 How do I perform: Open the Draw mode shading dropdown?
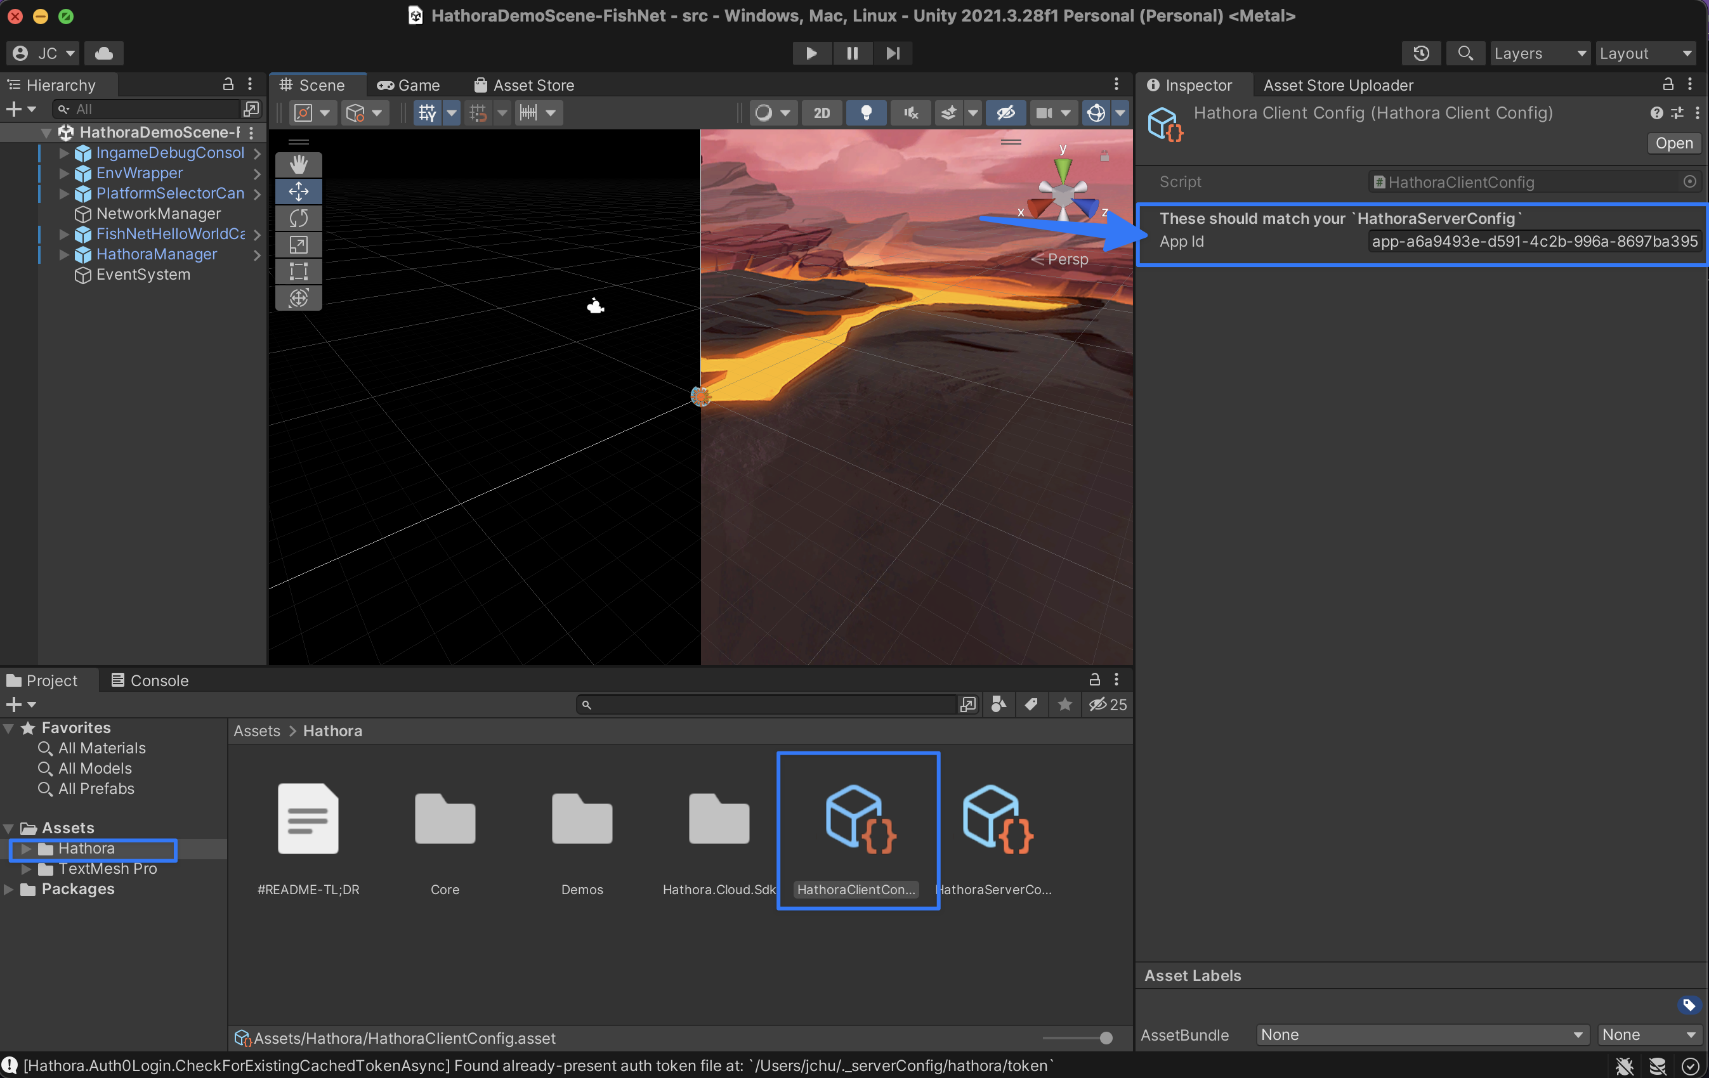click(x=772, y=113)
